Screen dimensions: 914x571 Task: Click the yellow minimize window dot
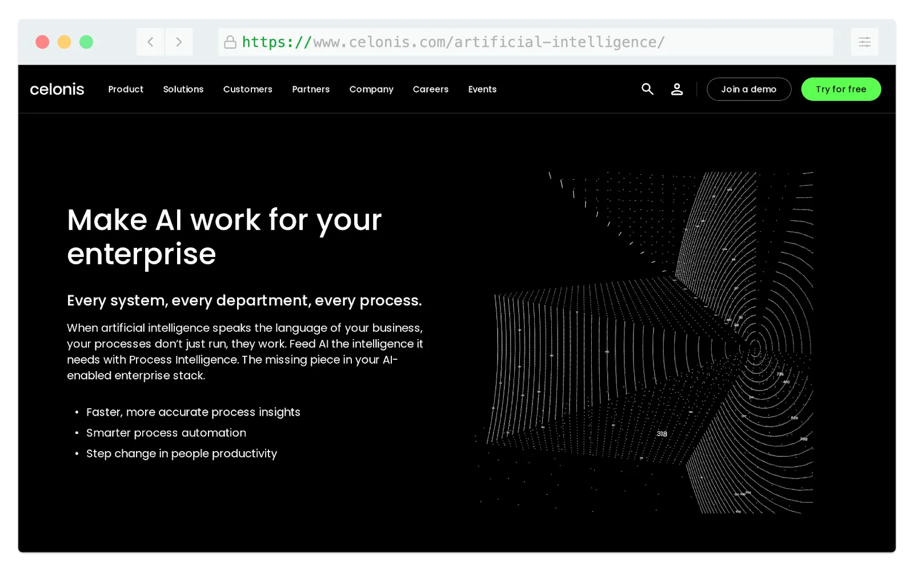[x=64, y=42]
